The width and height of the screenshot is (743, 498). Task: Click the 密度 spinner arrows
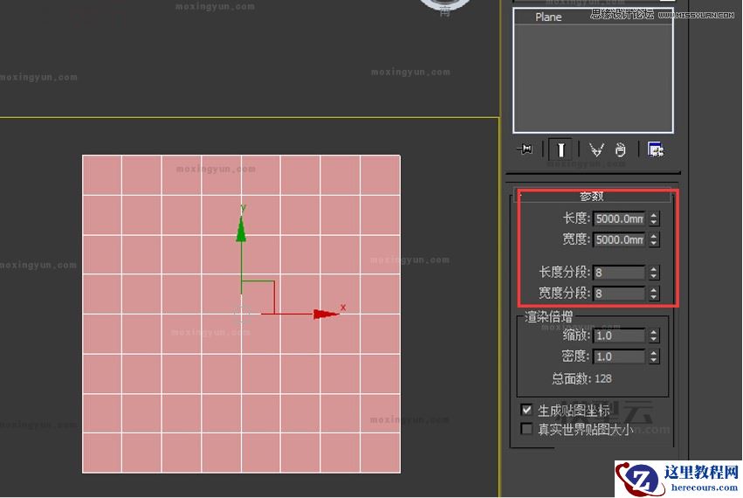[654, 356]
